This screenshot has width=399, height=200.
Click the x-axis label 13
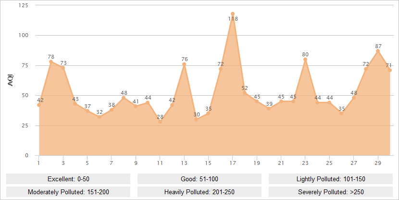(184, 163)
